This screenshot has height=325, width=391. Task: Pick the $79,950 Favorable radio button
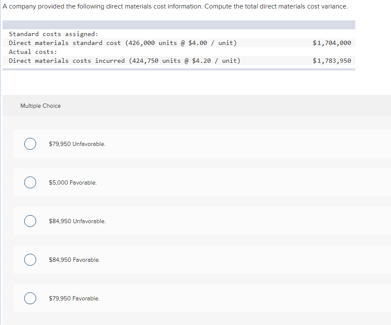pos(30,298)
